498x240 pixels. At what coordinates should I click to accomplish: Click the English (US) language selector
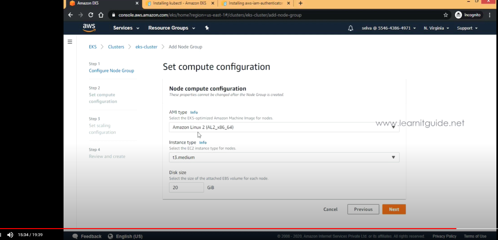tap(129, 236)
